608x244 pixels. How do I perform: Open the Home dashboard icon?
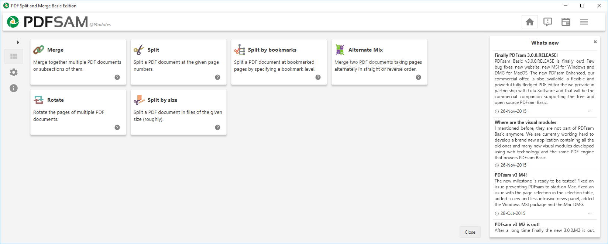530,22
